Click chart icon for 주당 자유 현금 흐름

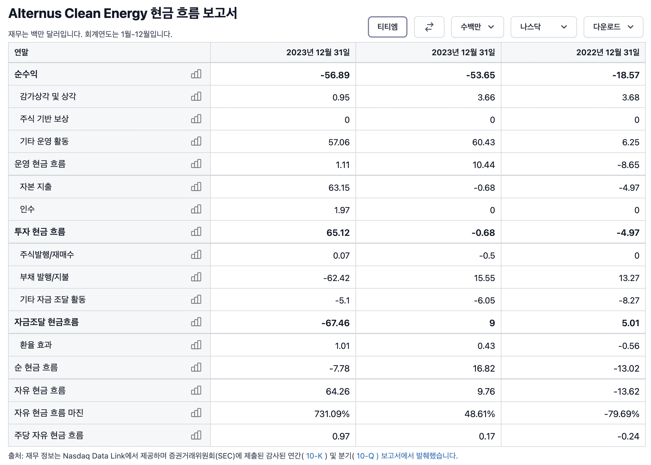(196, 435)
